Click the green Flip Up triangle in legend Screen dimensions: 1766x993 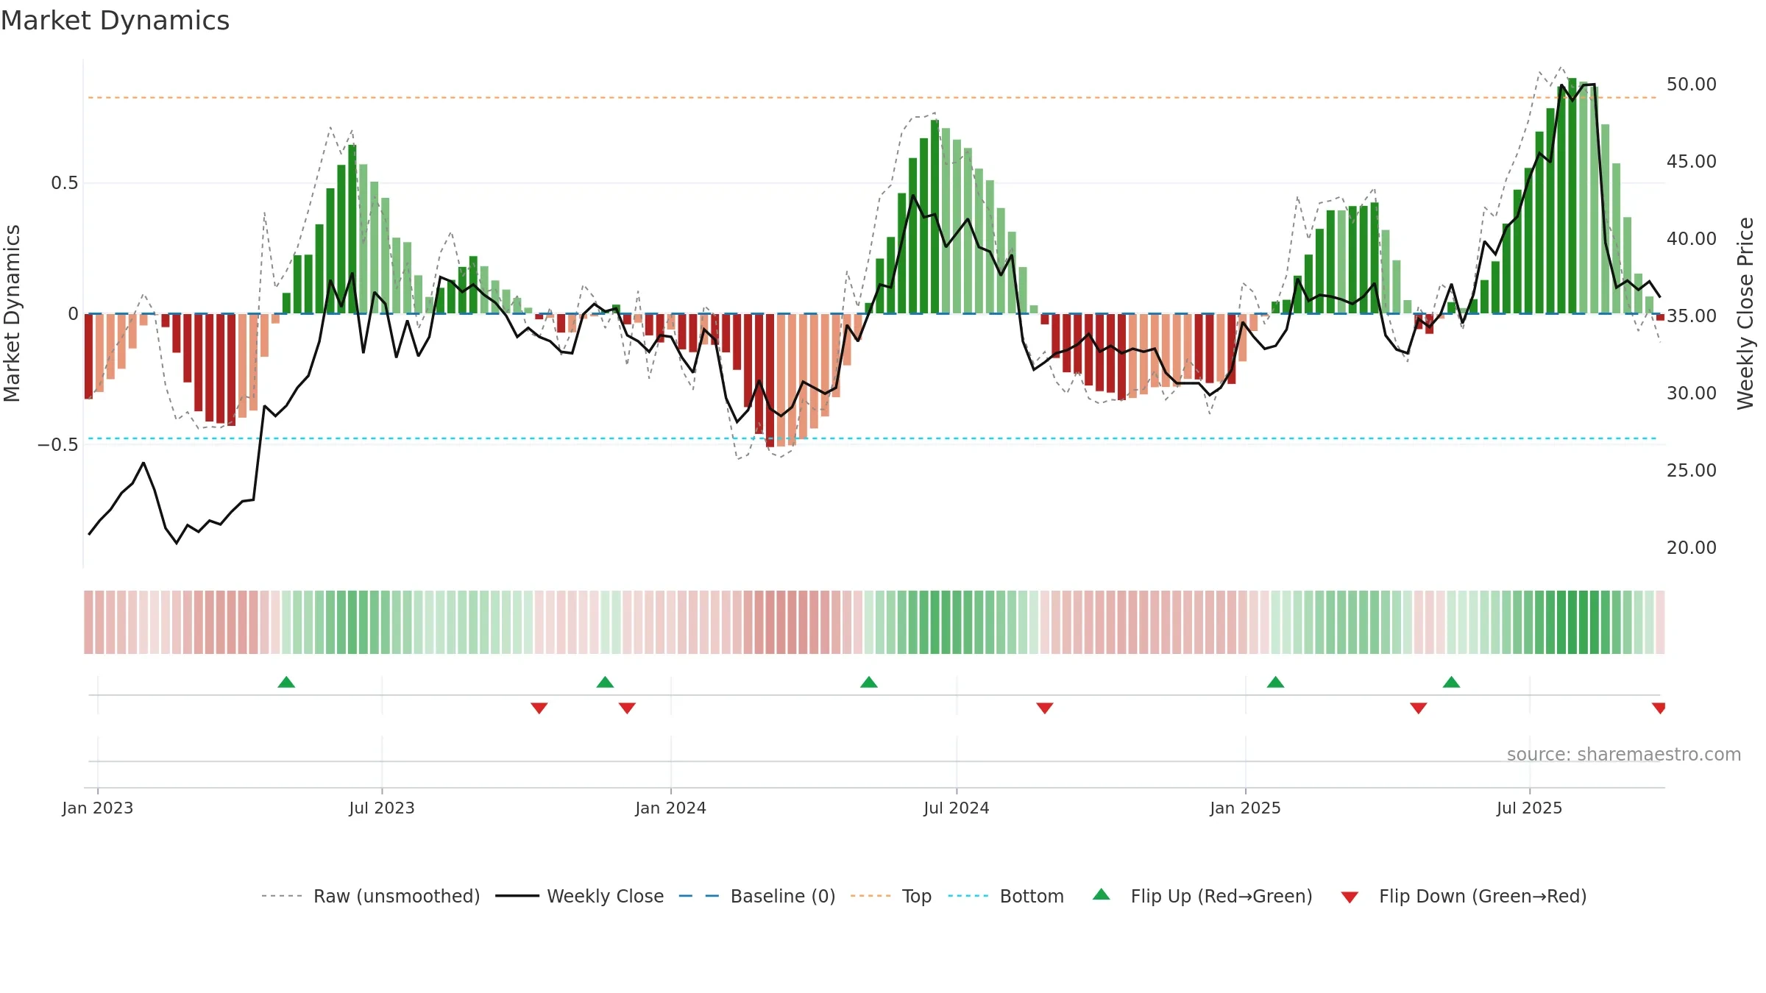tap(1101, 894)
